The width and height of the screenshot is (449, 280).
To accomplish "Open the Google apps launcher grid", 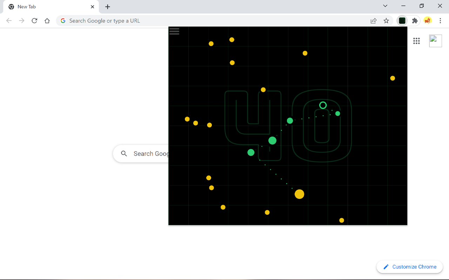I will click(416, 41).
